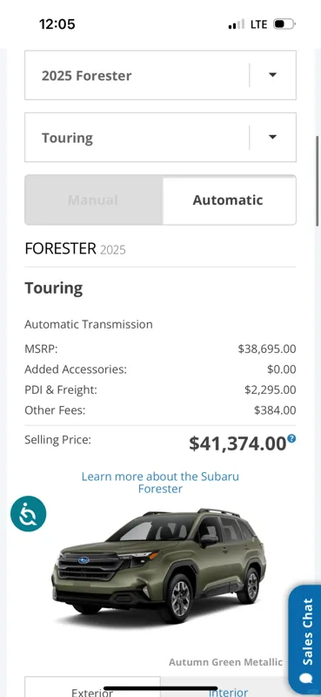Tap the 12:05 clock in status bar

(x=57, y=24)
